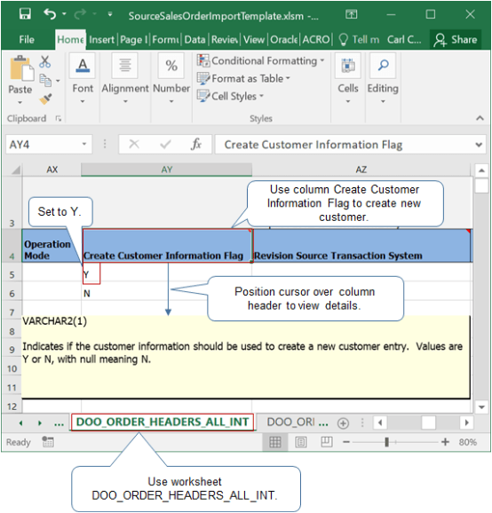The height and width of the screenshot is (513, 492).
Task: Open Cell Styles gallery
Action: (x=230, y=96)
